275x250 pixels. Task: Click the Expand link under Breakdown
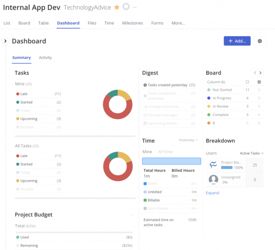pos(212,193)
